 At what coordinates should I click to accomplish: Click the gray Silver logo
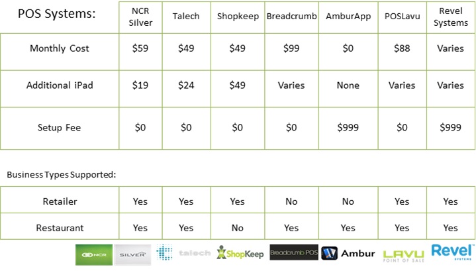tap(132, 254)
